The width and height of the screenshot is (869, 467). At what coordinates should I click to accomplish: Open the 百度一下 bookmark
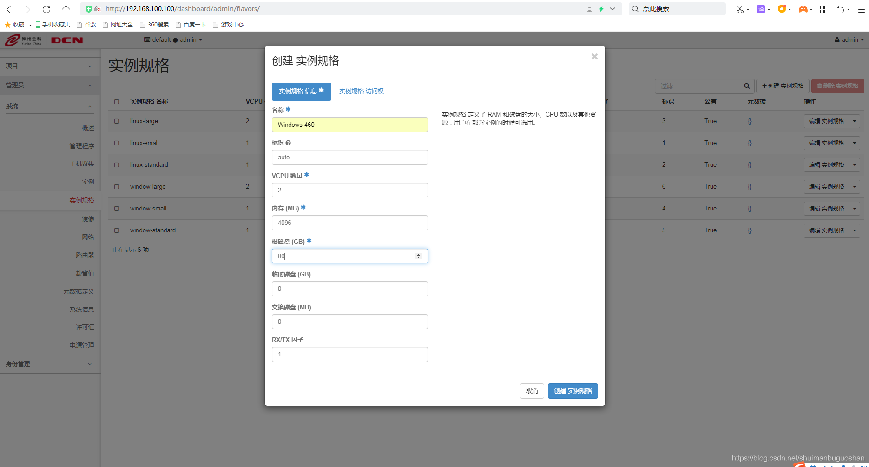[x=191, y=25]
